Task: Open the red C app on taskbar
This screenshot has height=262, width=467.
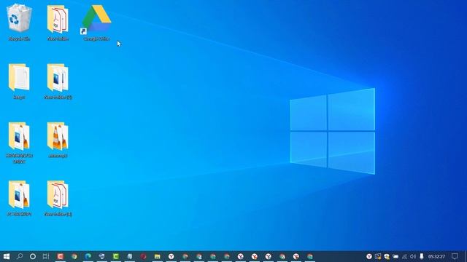Action: click(x=60, y=256)
